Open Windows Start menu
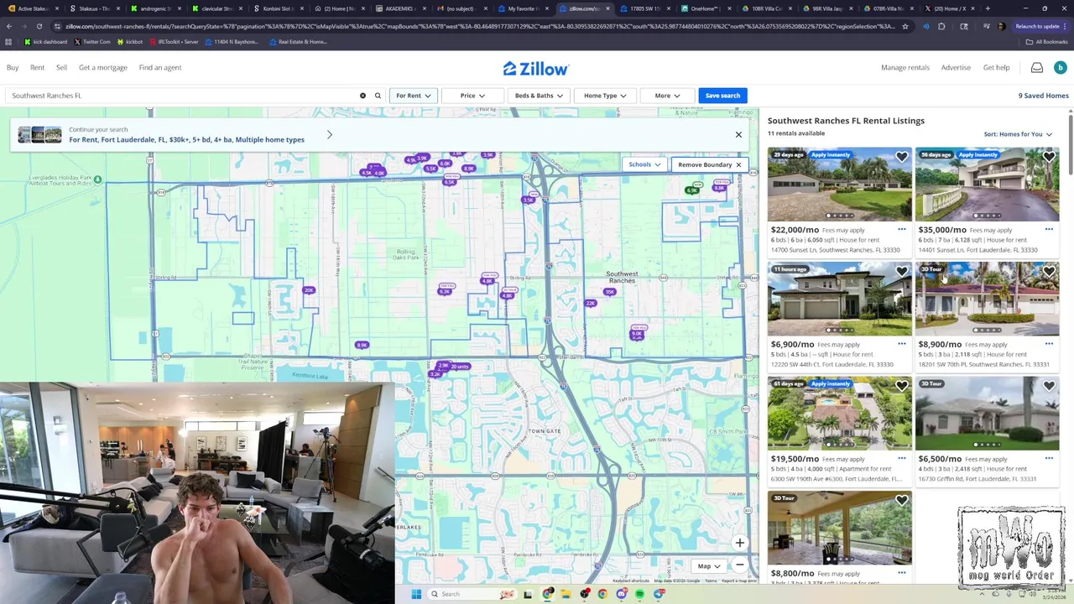 point(416,594)
